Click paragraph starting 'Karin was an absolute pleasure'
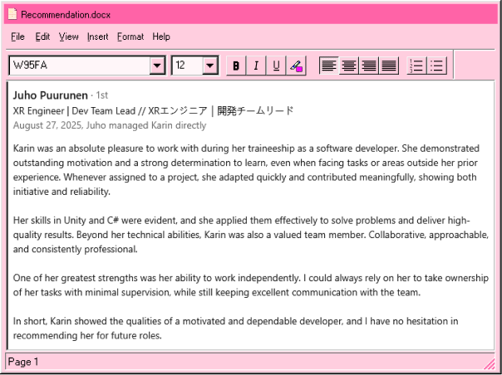502x375 pixels. pos(246,170)
